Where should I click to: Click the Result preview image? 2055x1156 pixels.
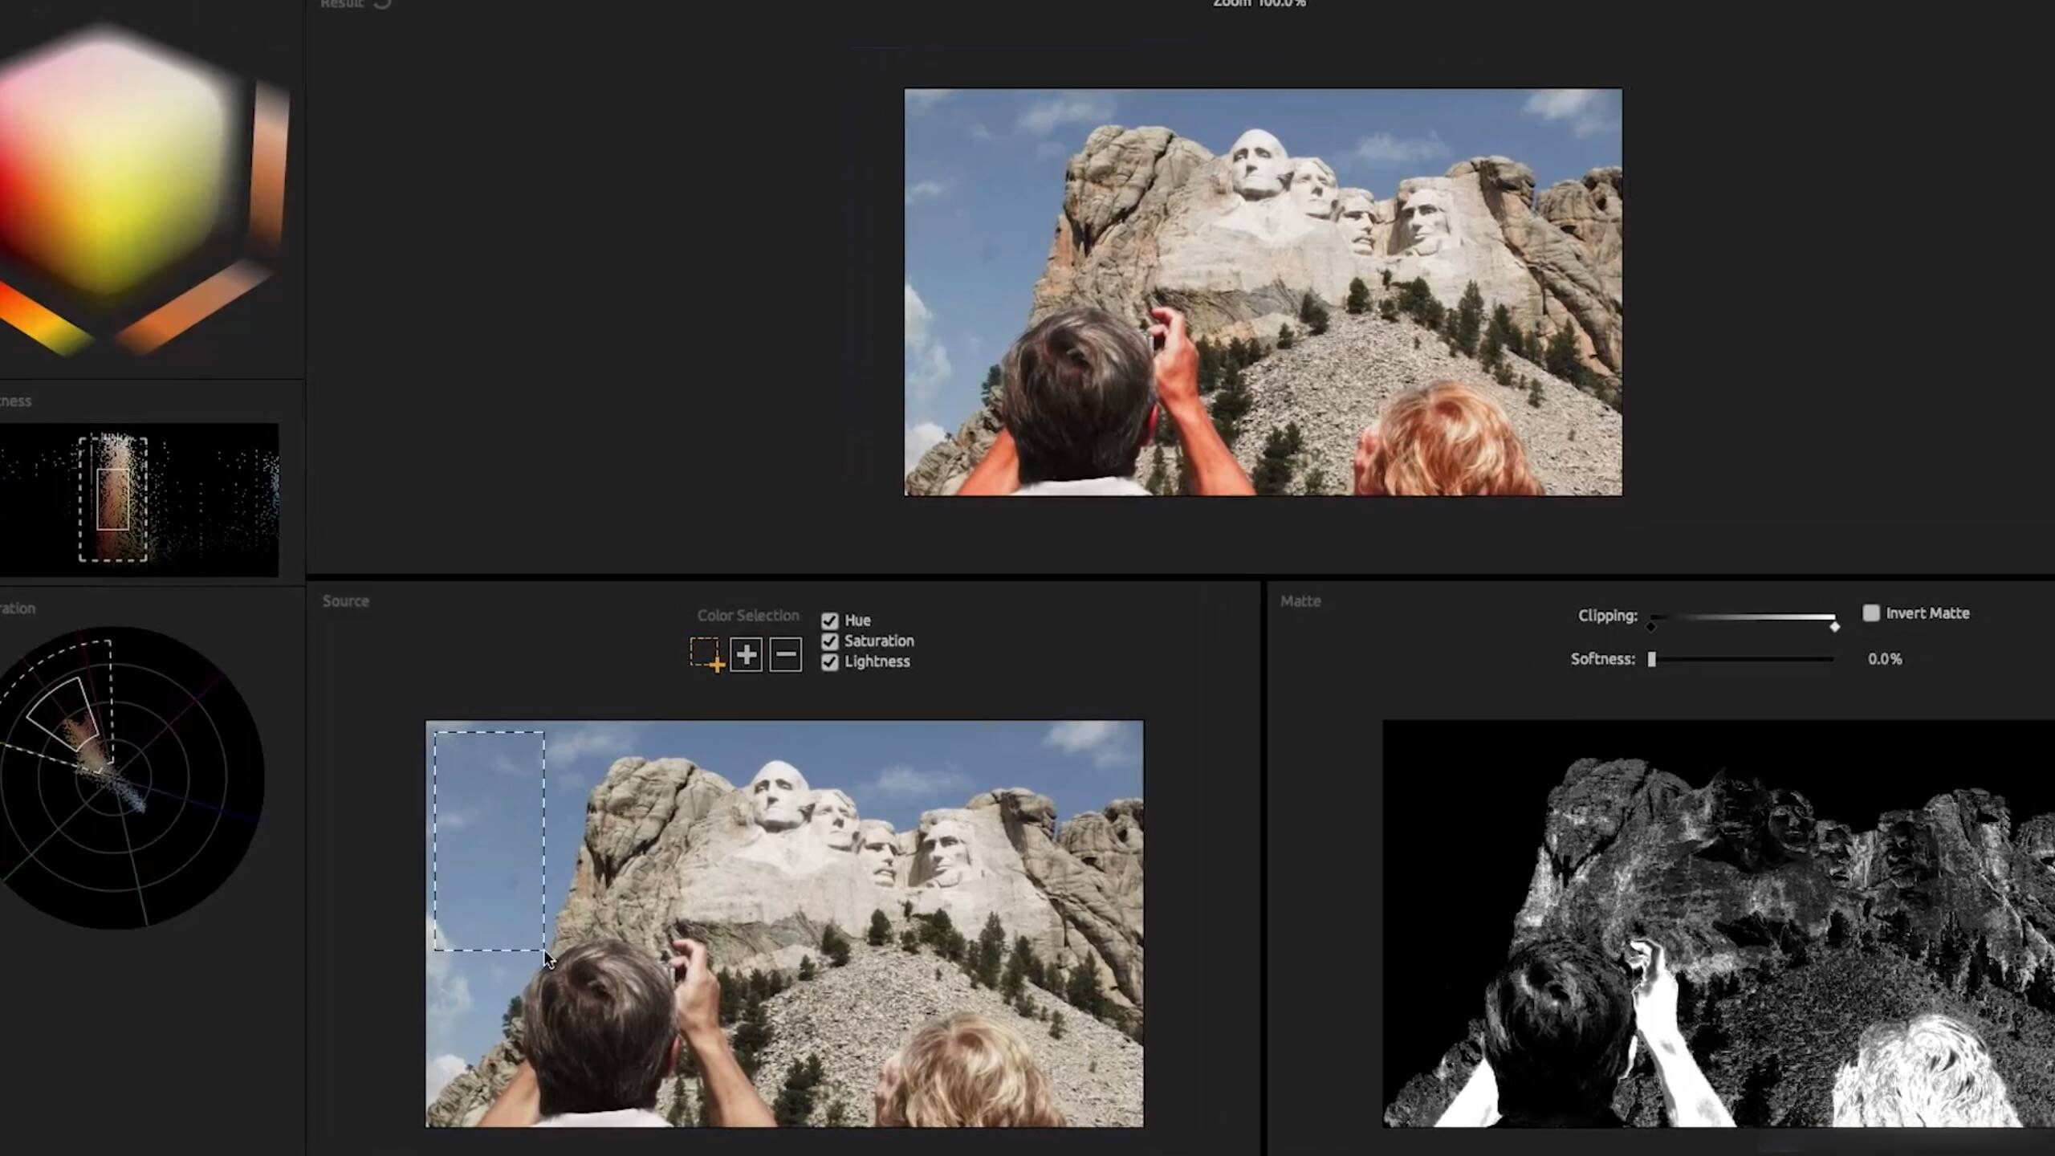coord(1263,292)
